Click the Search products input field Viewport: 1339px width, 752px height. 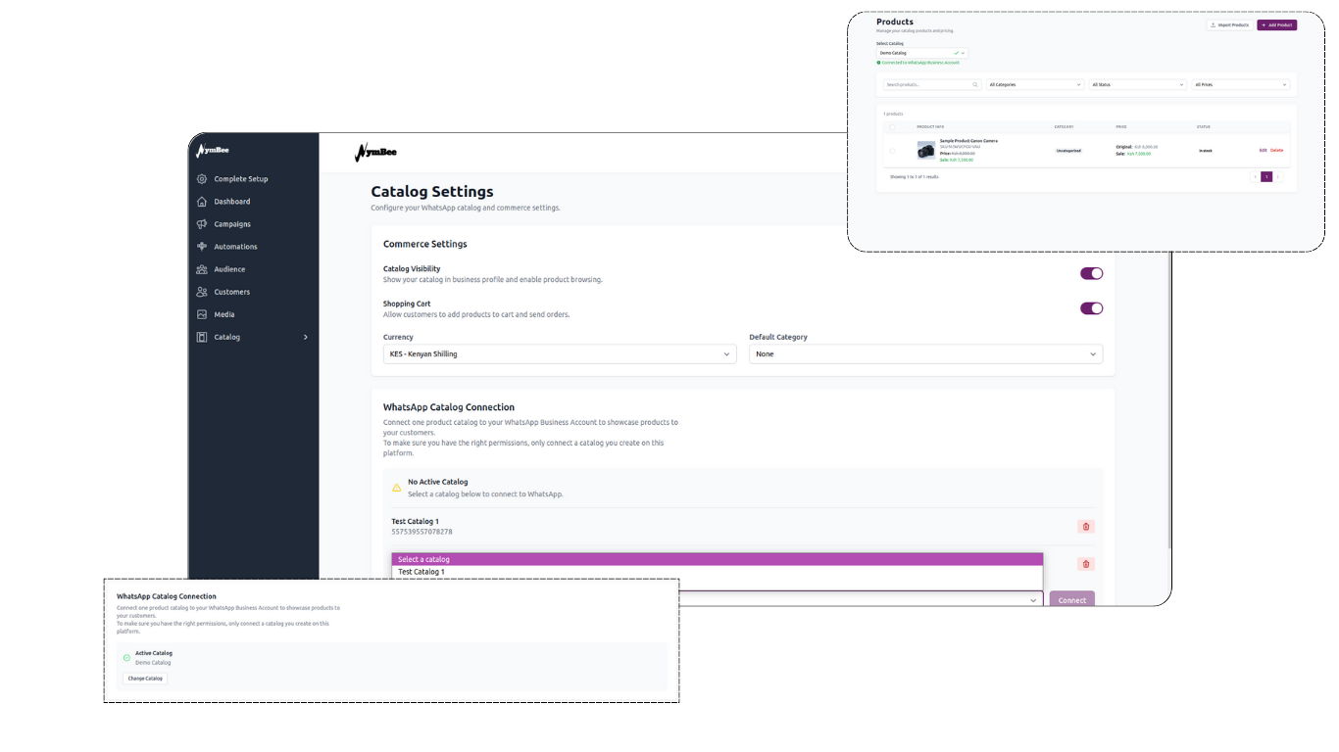point(919,84)
